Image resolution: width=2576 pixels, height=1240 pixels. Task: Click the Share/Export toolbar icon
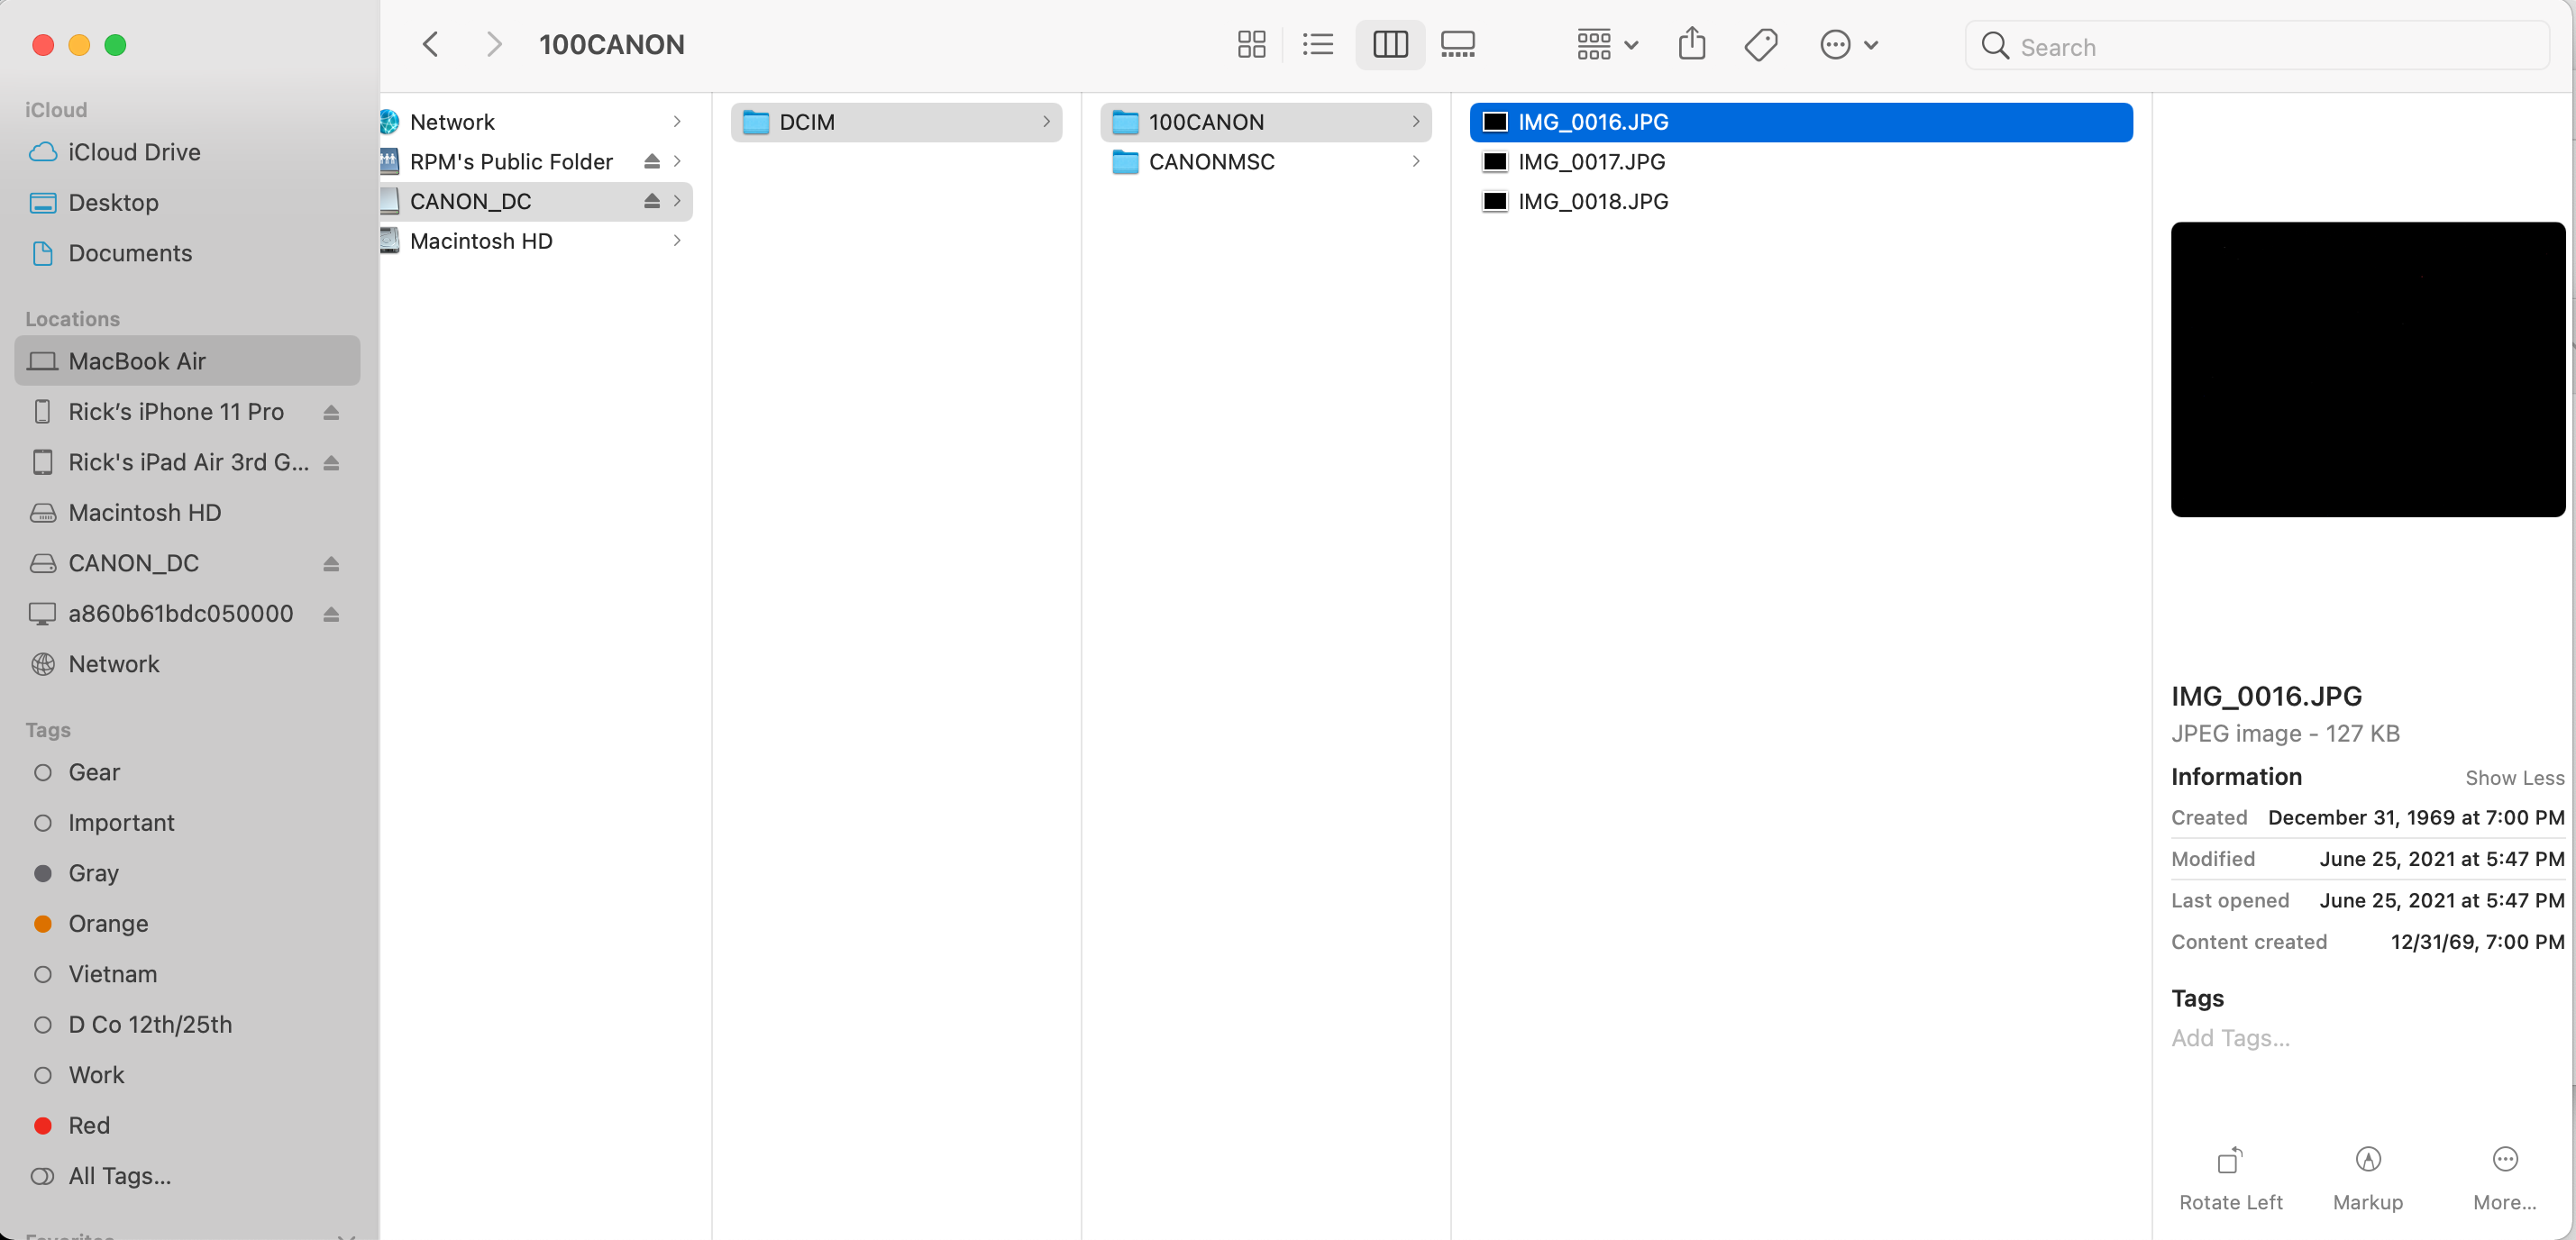tap(1692, 44)
